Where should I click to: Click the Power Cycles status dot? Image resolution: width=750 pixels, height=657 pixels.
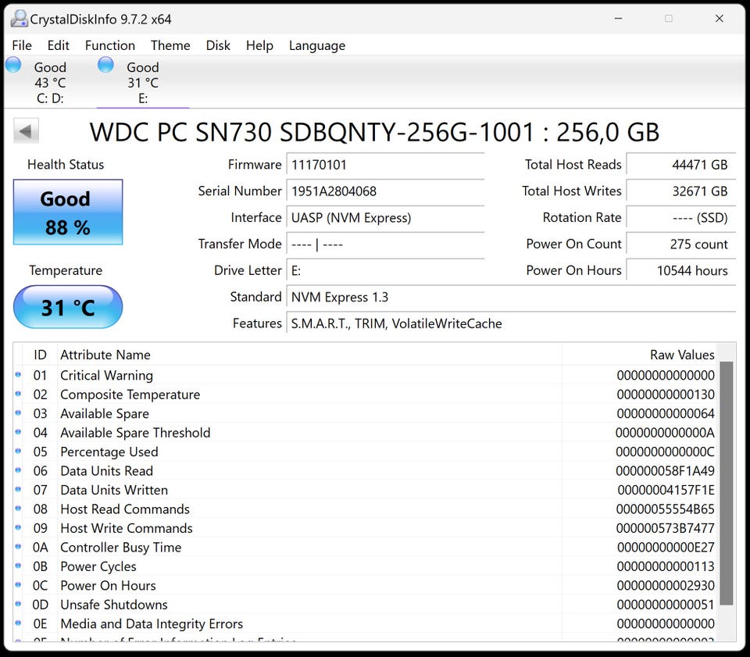[18, 566]
